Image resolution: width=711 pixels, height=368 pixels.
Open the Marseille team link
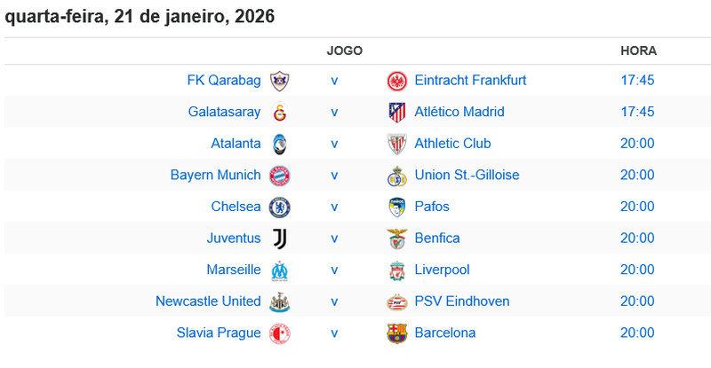(x=233, y=270)
